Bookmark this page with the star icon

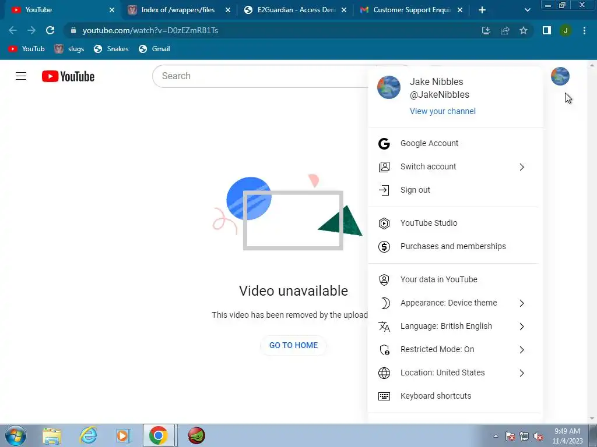(x=524, y=30)
